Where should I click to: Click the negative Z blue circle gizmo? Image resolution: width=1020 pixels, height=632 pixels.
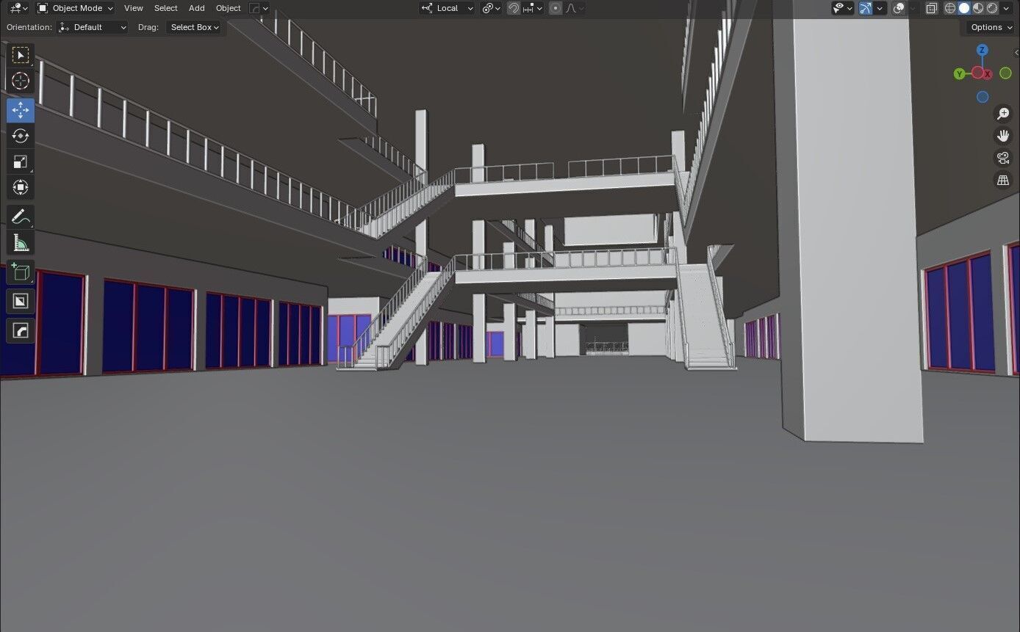(983, 97)
